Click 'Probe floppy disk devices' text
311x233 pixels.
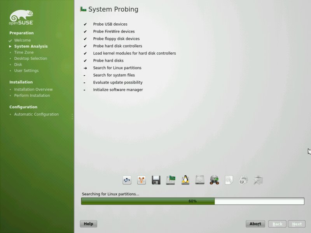click(116, 39)
